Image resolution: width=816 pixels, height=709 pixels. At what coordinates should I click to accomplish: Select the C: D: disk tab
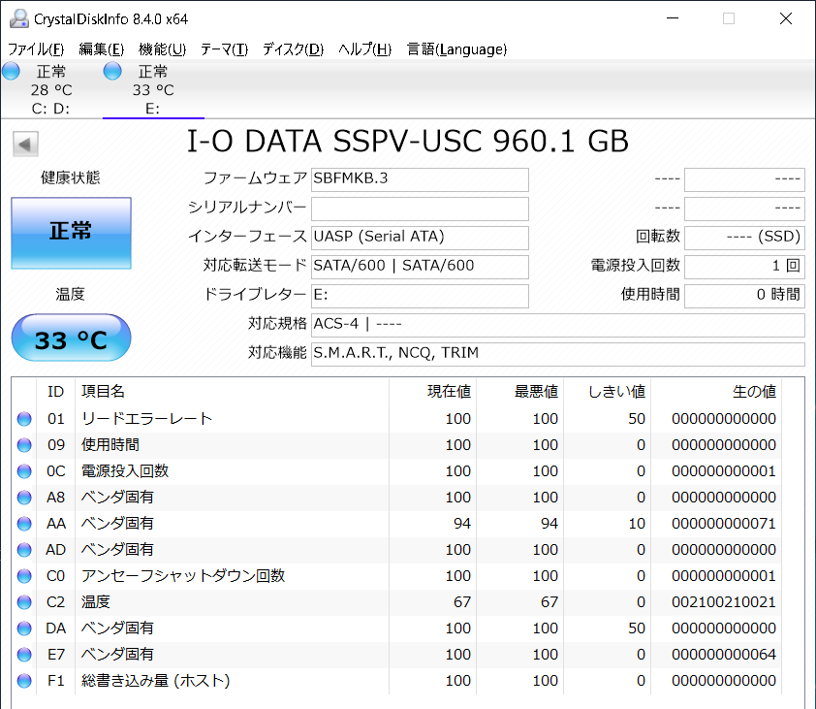tap(51, 89)
